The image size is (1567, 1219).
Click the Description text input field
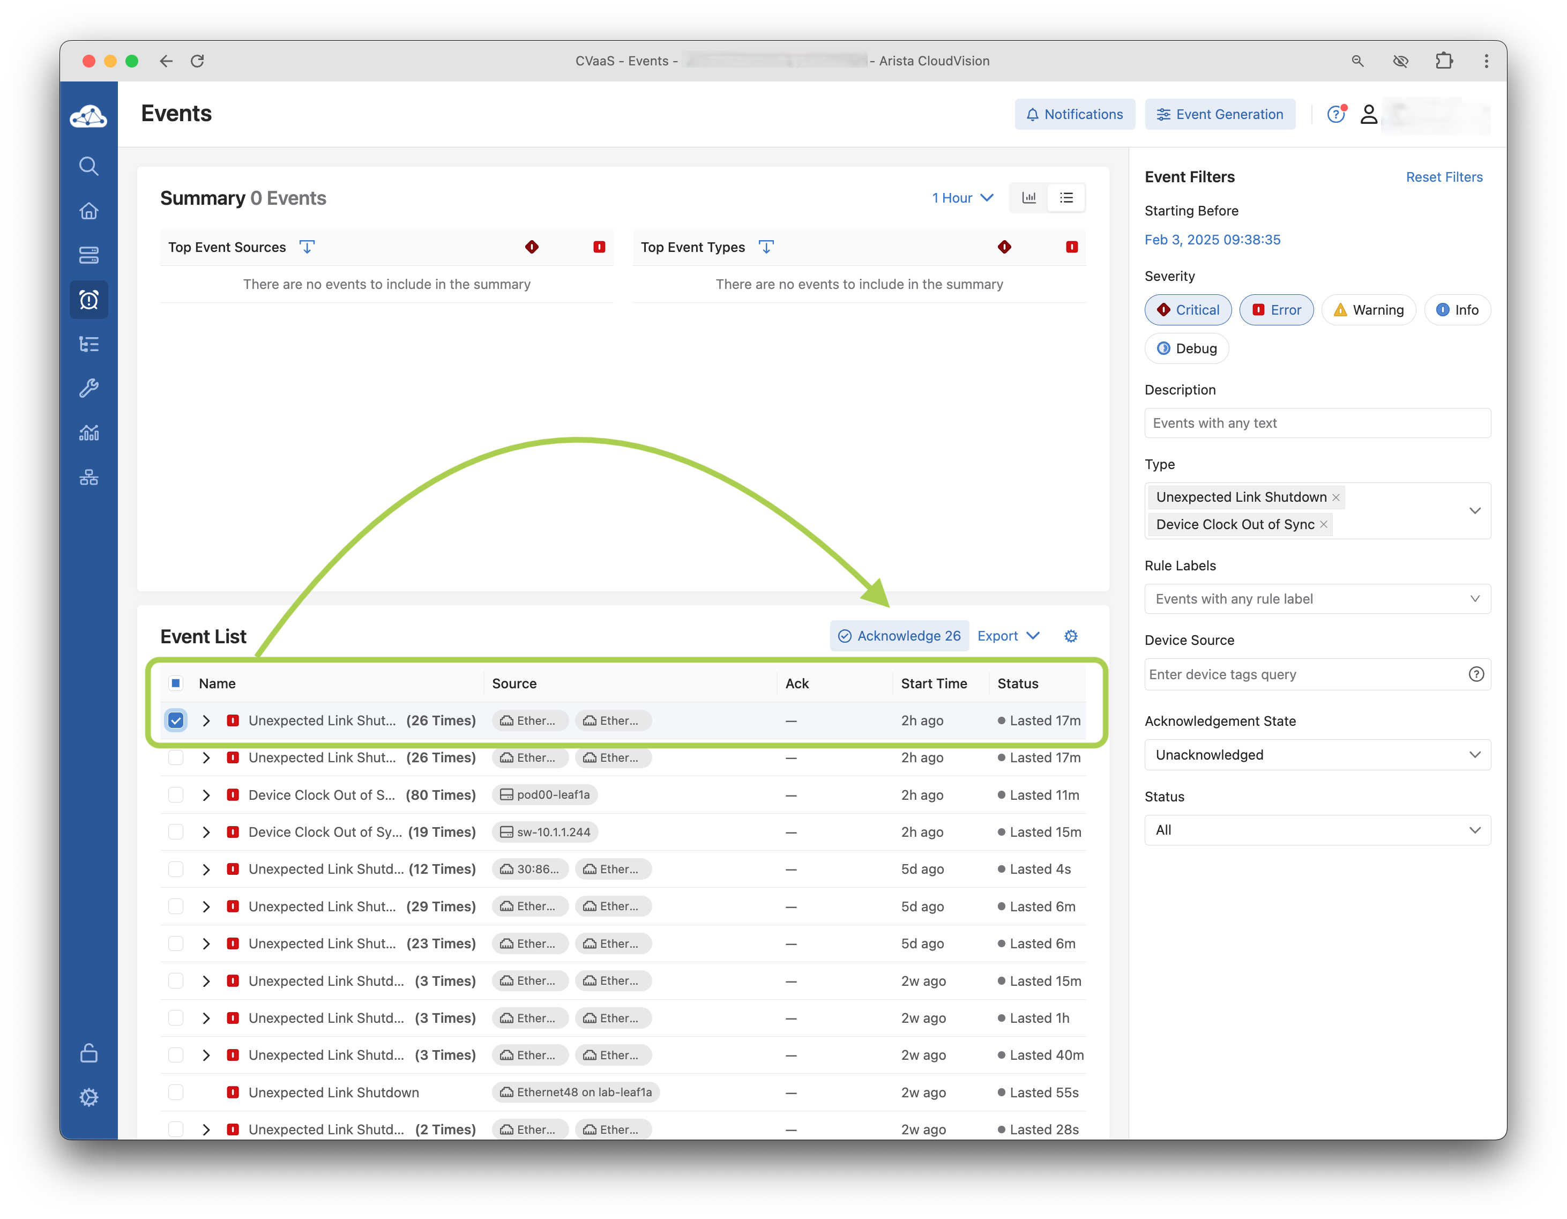(x=1317, y=423)
